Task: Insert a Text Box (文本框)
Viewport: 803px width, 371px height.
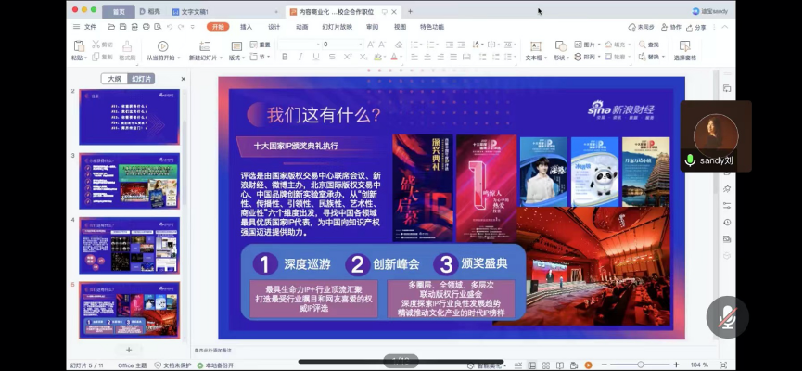Action: [534, 46]
